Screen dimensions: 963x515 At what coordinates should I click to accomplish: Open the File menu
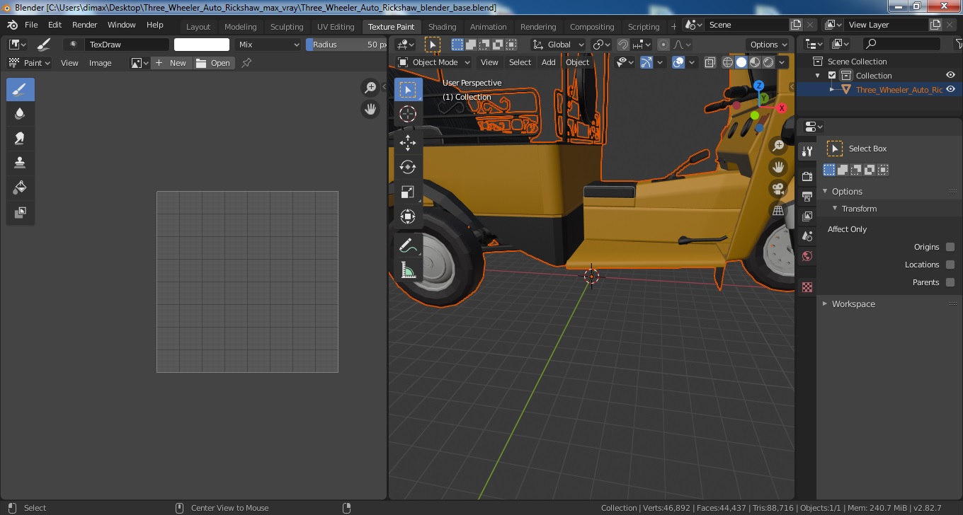point(31,25)
